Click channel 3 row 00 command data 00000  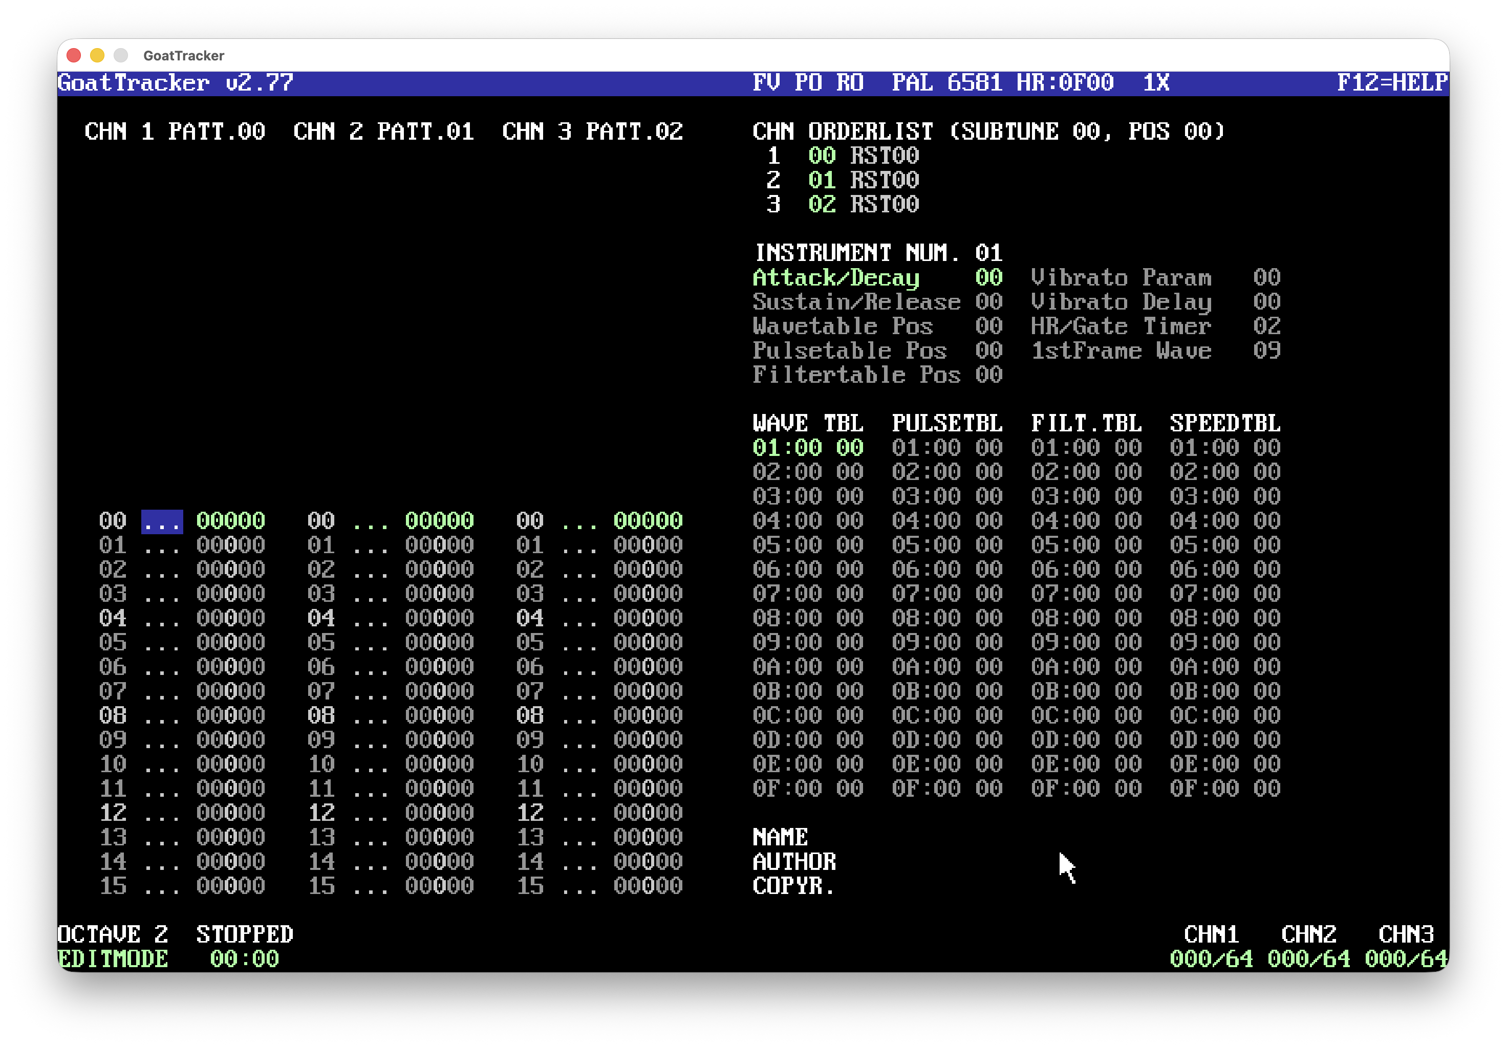pos(648,521)
